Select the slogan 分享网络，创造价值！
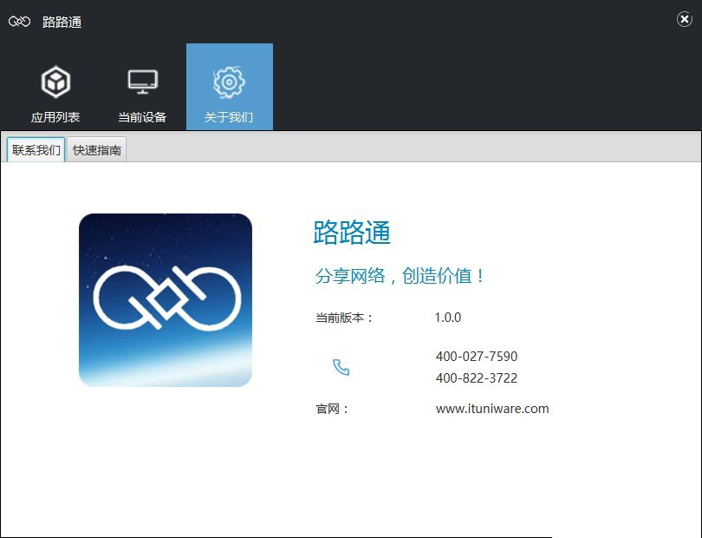Viewport: 702px width, 538px height. [x=399, y=274]
